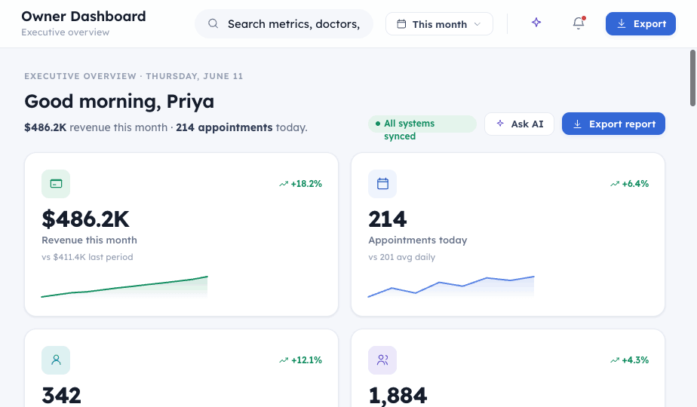Click the group users icon on 1,884 card
697x407 pixels.
pos(382,360)
